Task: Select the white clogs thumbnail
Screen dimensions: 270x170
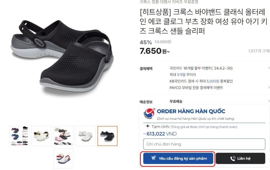Action: click(x=85, y=136)
